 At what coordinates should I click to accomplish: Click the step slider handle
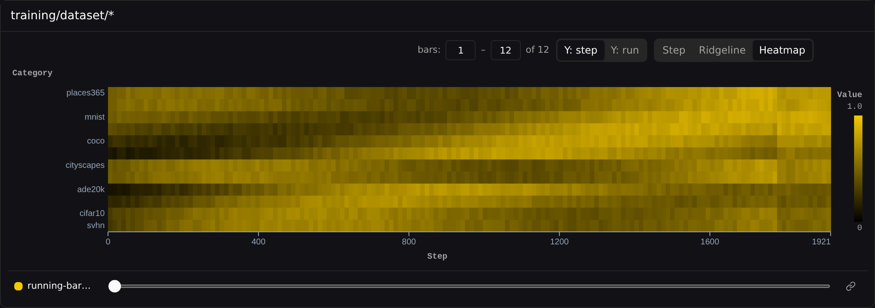coord(115,286)
